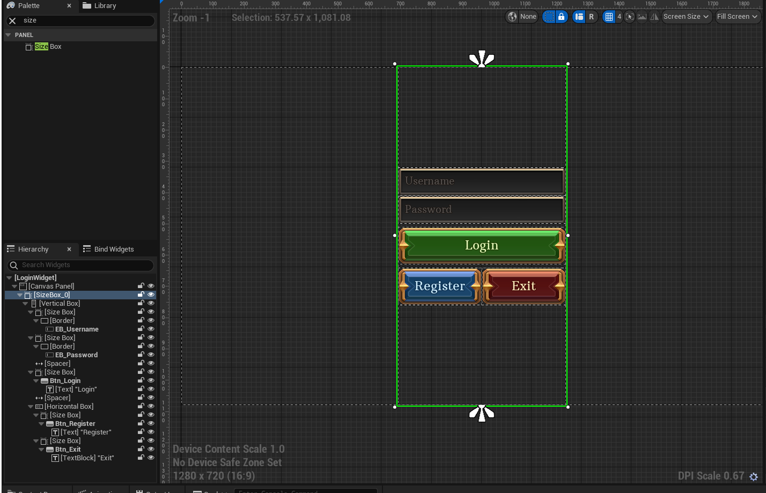Open the Screen Size dropdown
This screenshot has height=493, width=766.
click(686, 17)
